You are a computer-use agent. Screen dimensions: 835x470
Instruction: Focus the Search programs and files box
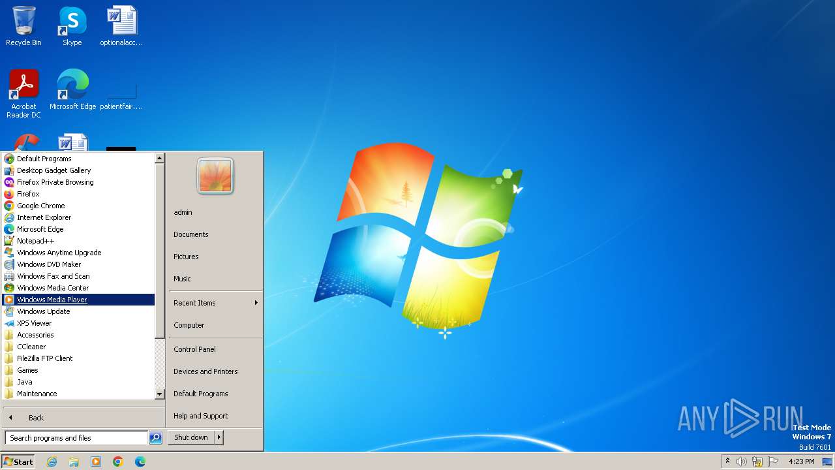tap(76, 438)
